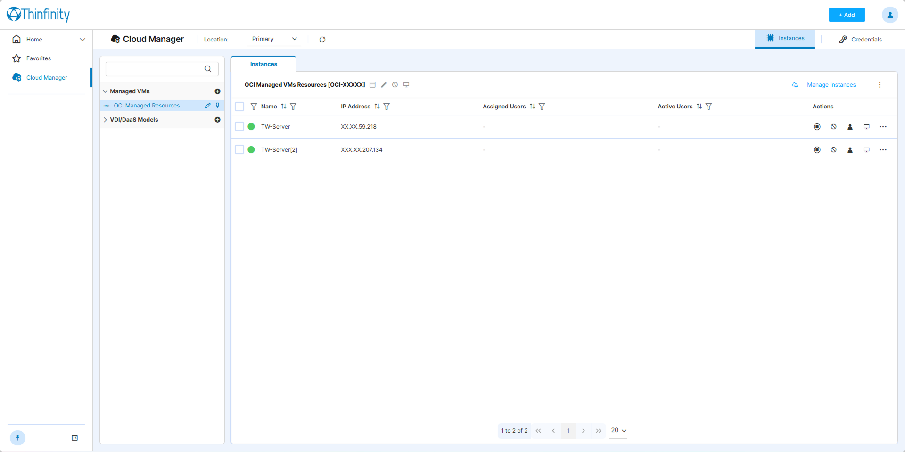Stop the TW-Server[2] instance
905x452 pixels.
pyautogui.click(x=817, y=150)
